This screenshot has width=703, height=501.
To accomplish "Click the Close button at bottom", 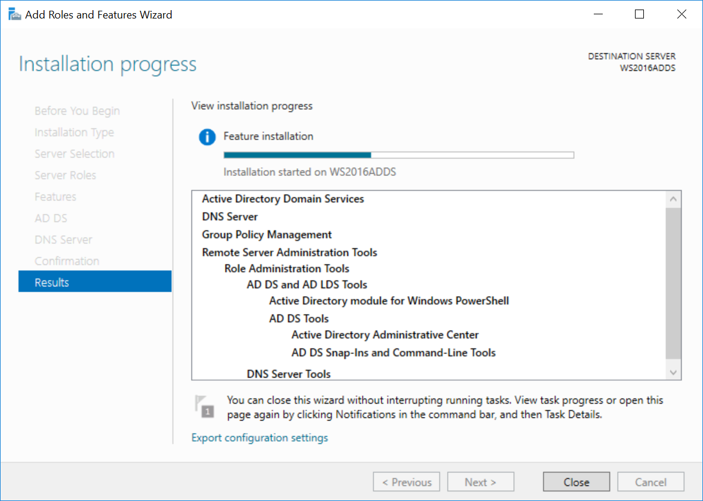I will pyautogui.click(x=576, y=482).
